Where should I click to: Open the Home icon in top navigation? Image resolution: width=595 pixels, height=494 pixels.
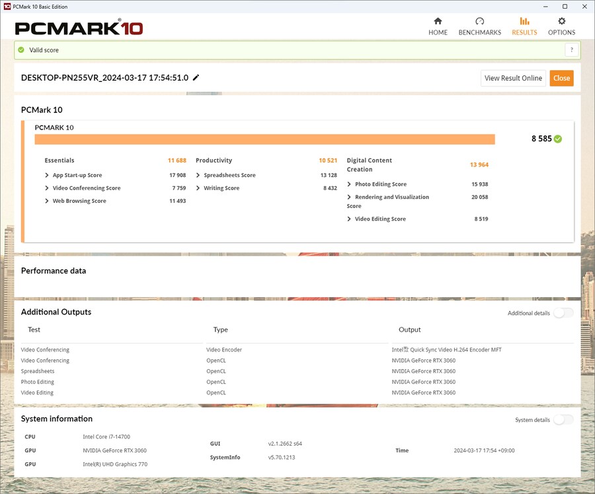click(x=438, y=21)
